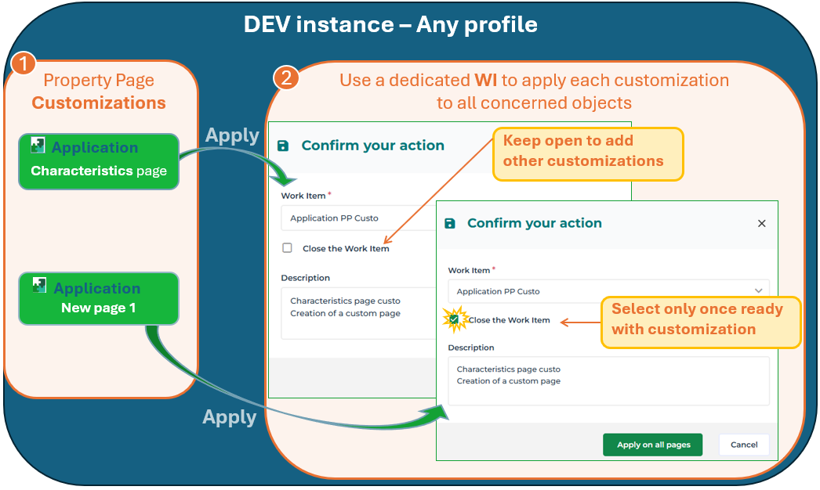Click the Description text area in front dialog
Viewport: 820px width, 490px height.
(x=608, y=380)
